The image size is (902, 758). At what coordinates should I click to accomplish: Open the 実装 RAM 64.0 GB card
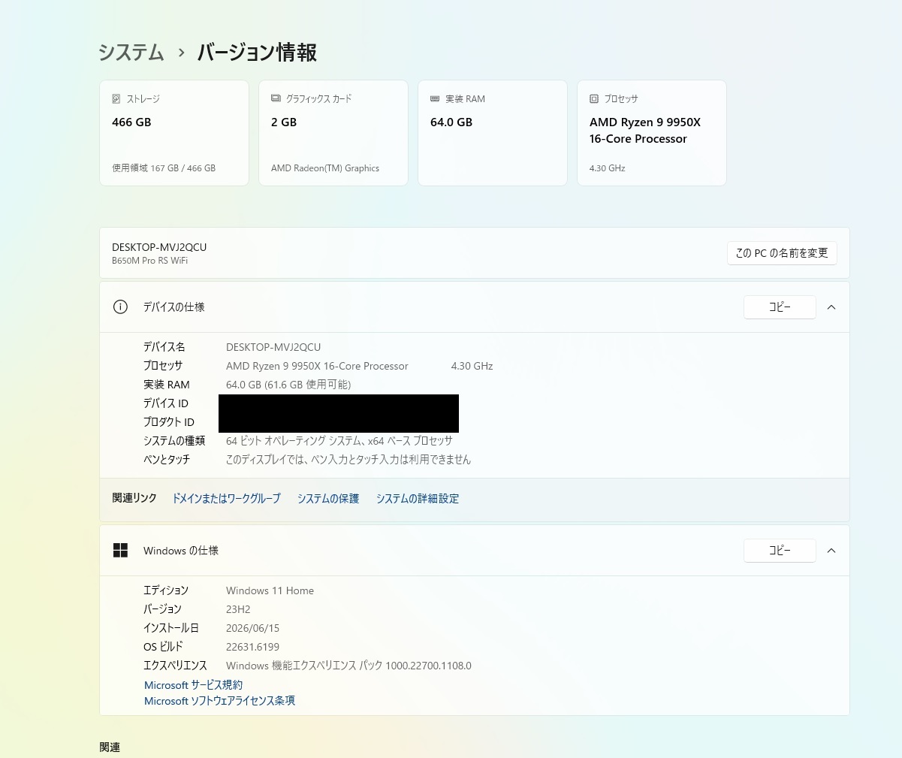(x=493, y=133)
